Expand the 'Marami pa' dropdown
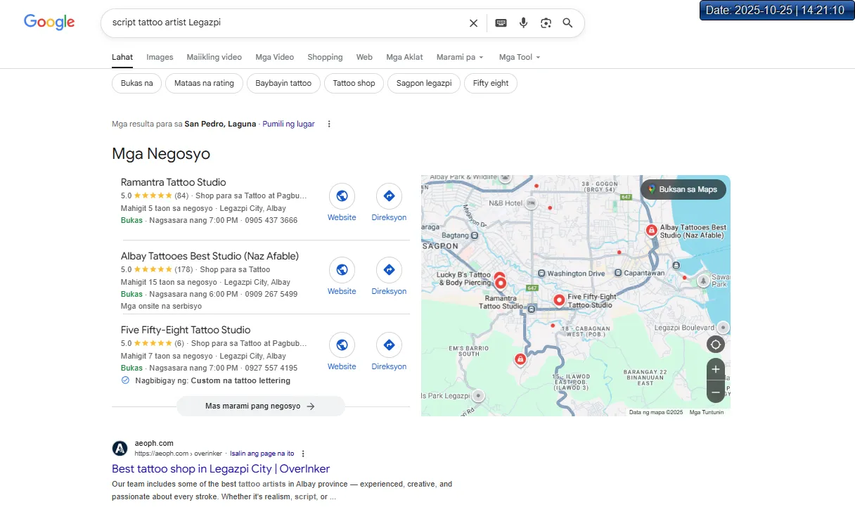 (x=460, y=57)
